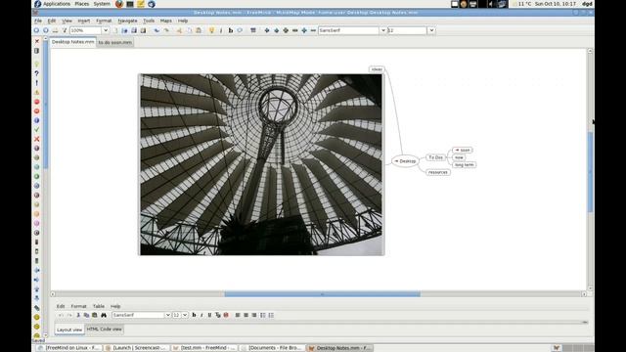Align note text right
The width and height of the screenshot is (626, 352).
click(x=254, y=315)
